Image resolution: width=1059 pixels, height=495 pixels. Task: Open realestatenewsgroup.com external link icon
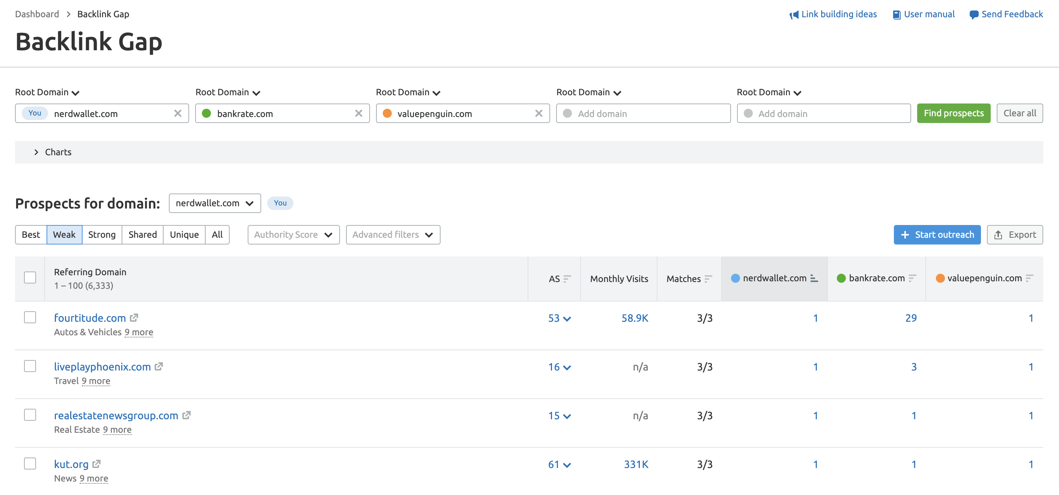tap(186, 415)
